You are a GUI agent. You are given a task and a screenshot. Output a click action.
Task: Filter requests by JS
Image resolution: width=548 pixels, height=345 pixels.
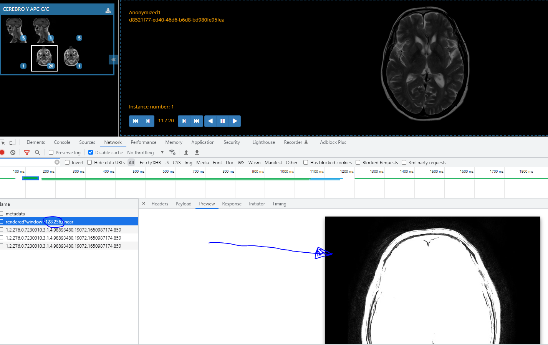tap(167, 163)
